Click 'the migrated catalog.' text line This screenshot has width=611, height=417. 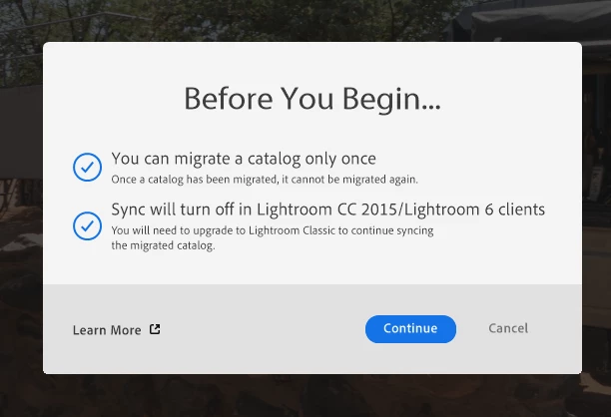pos(163,245)
